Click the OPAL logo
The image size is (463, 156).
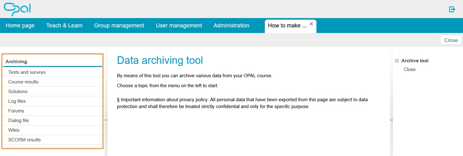click(x=17, y=9)
